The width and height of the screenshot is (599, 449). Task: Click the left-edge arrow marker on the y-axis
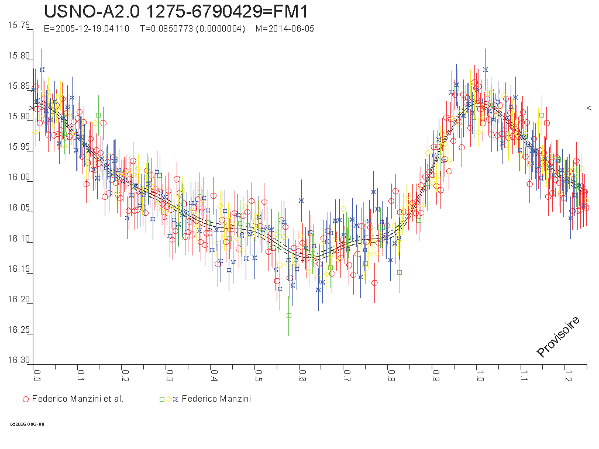[x=32, y=108]
